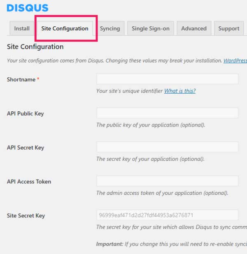247x254 pixels.
Task: Select the Site Configuration tab
Action: (65, 28)
